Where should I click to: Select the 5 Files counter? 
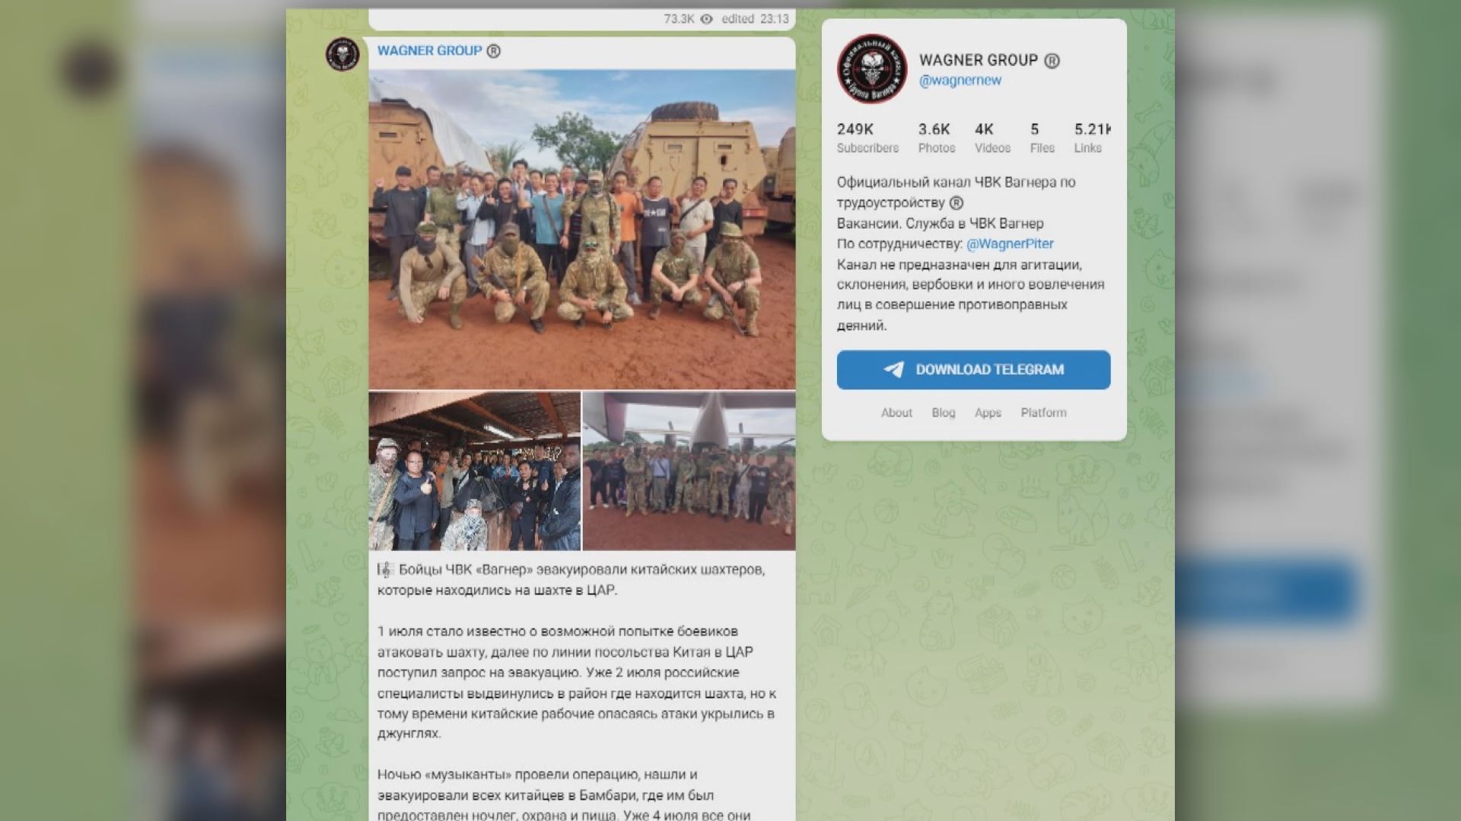click(1042, 138)
